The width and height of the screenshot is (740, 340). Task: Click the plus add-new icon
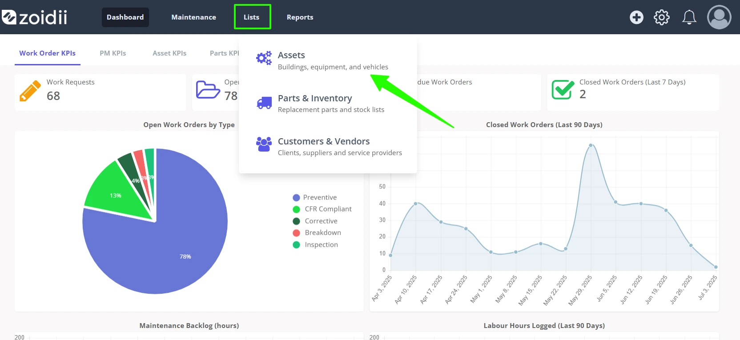[x=636, y=17]
